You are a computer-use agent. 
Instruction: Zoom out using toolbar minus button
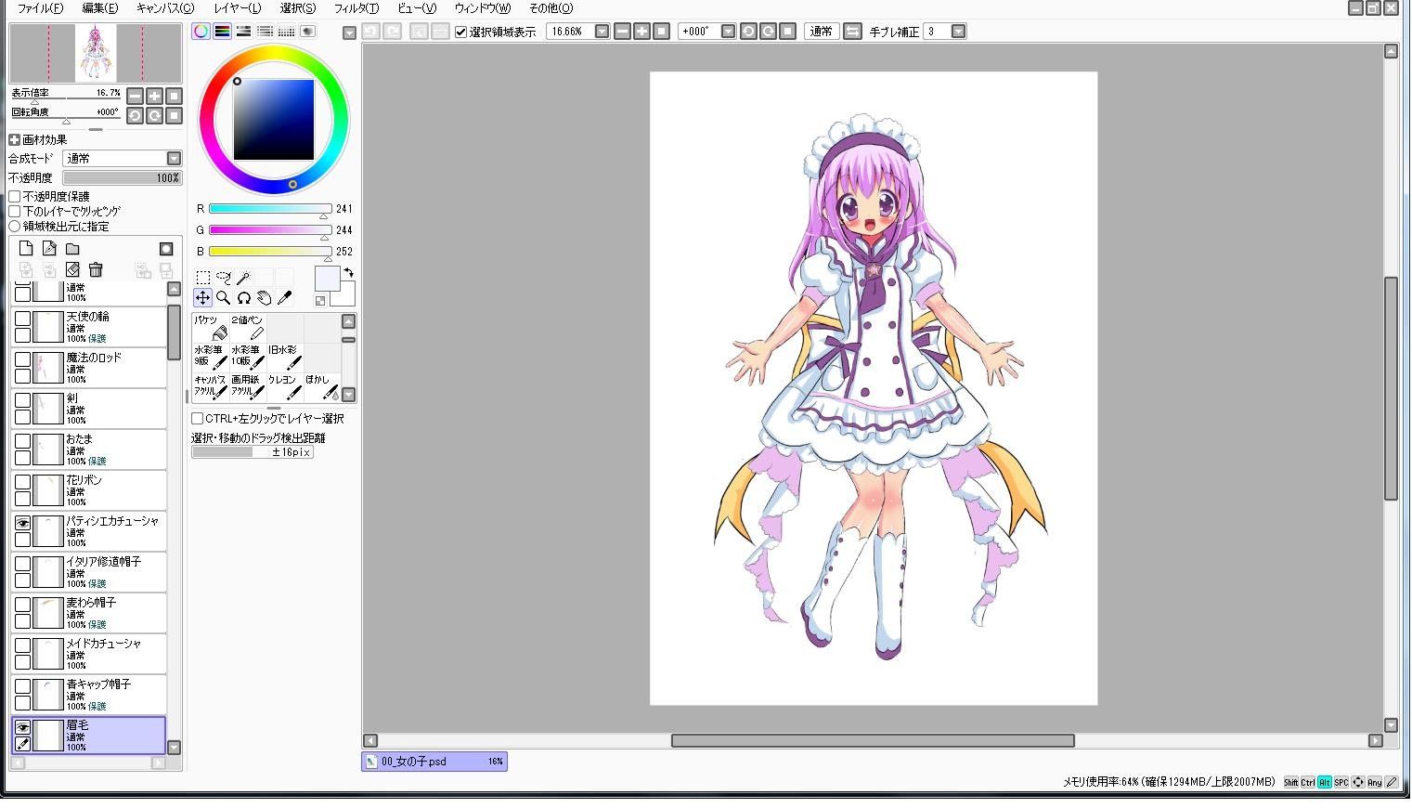tap(622, 31)
